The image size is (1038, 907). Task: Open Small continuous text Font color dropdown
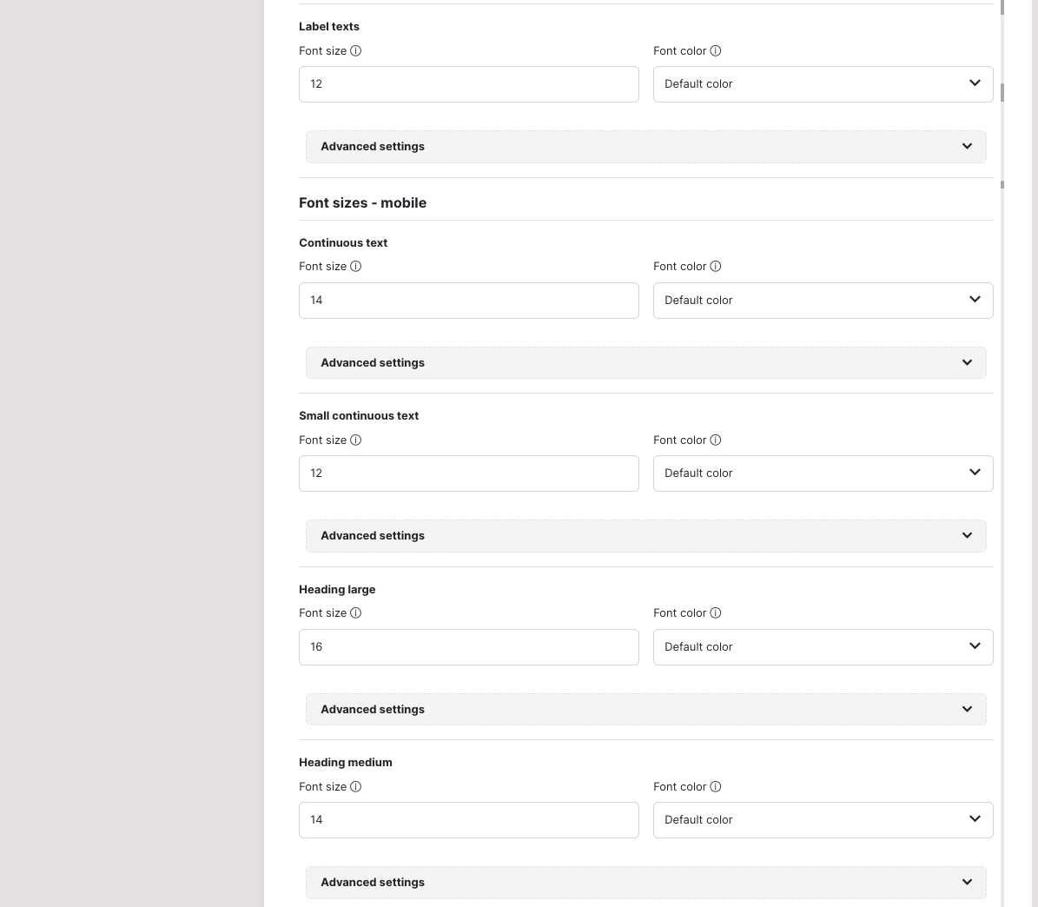pos(823,473)
